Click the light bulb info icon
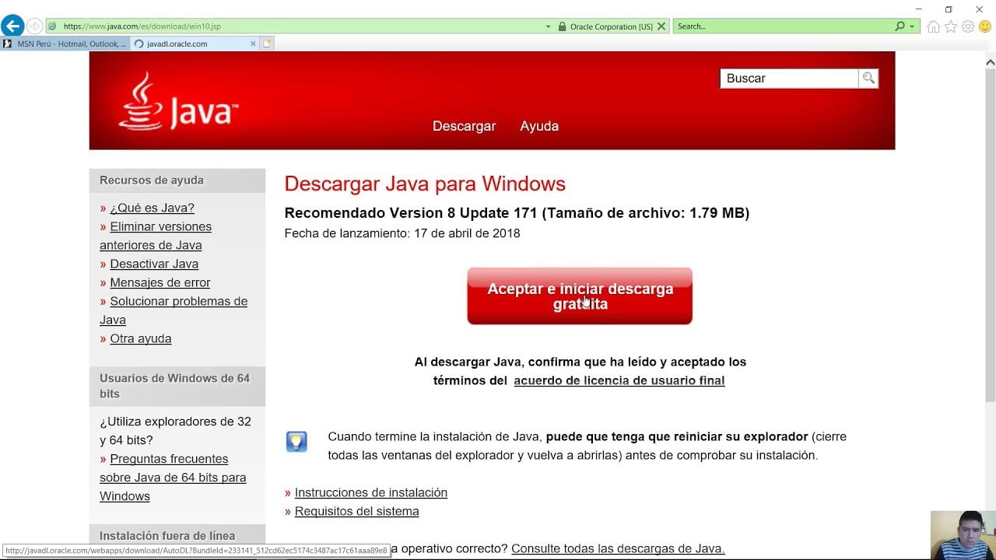The image size is (996, 560). pyautogui.click(x=296, y=440)
